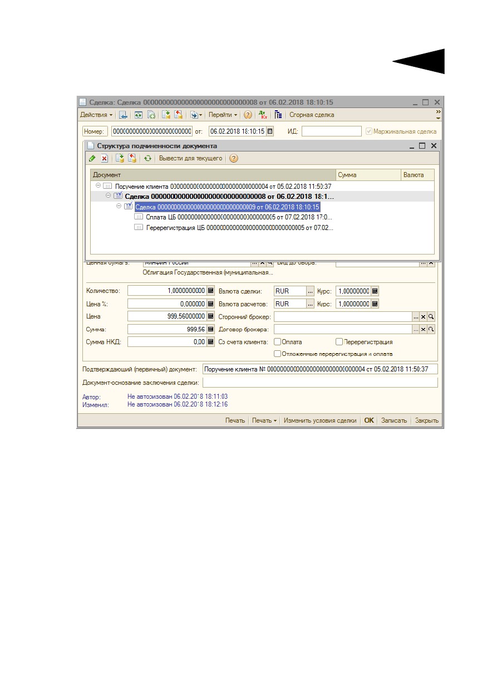This screenshot has height=690, width=487.
Task: Click Вывести для текущего button
Action: pos(191,158)
